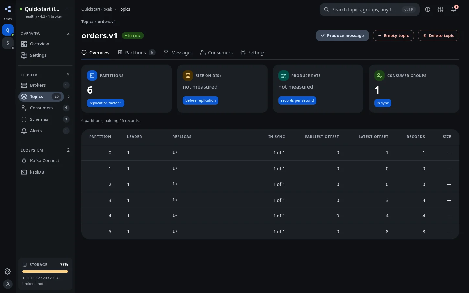Switch to the Messages tab

178,53
